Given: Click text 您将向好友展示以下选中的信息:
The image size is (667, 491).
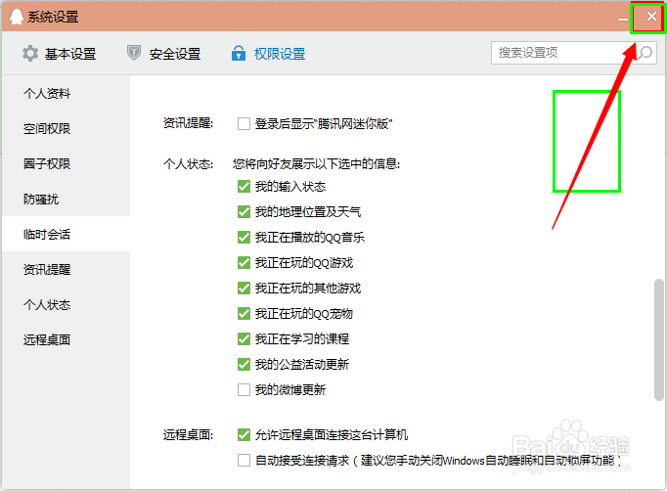Looking at the screenshot, I should click(316, 163).
